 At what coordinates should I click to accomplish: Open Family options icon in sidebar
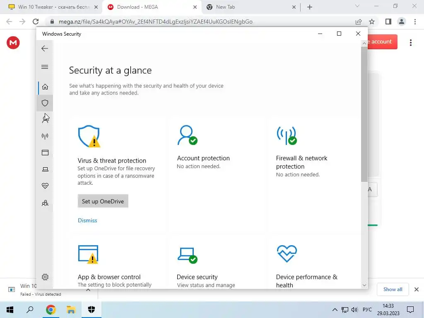point(45,203)
